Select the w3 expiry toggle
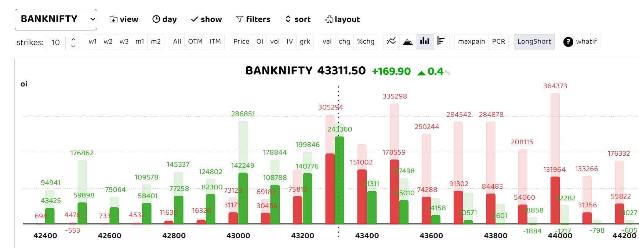639x248 pixels. 124,41
